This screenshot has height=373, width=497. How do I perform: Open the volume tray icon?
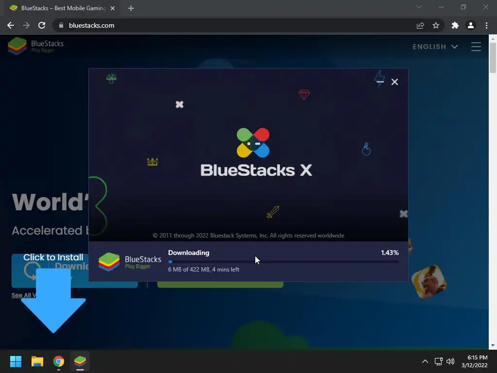point(450,361)
